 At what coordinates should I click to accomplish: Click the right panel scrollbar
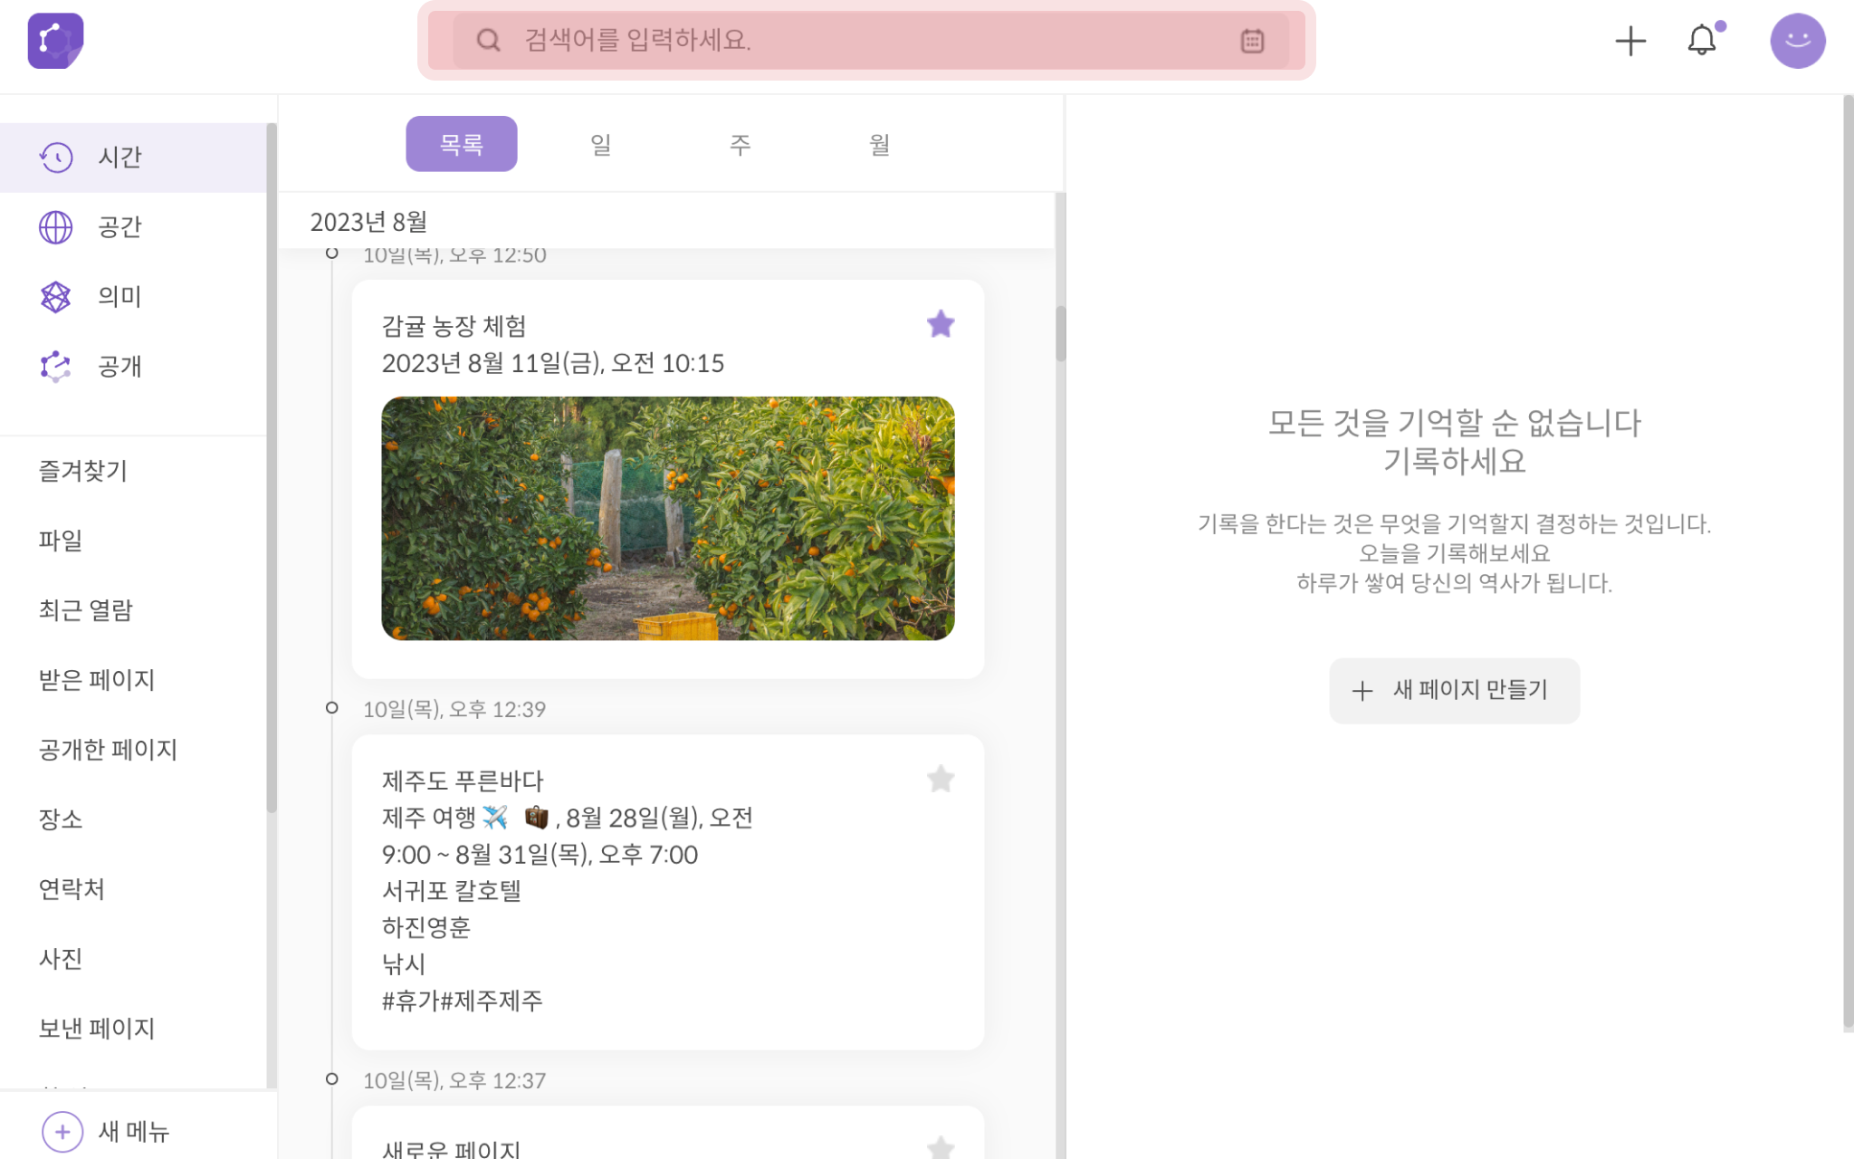(1848, 563)
